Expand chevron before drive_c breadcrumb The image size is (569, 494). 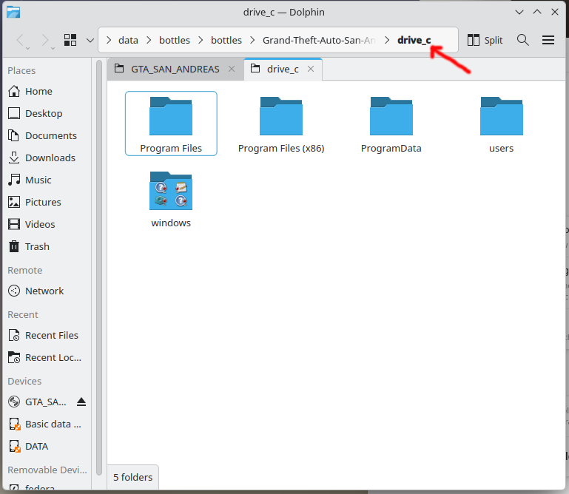387,40
